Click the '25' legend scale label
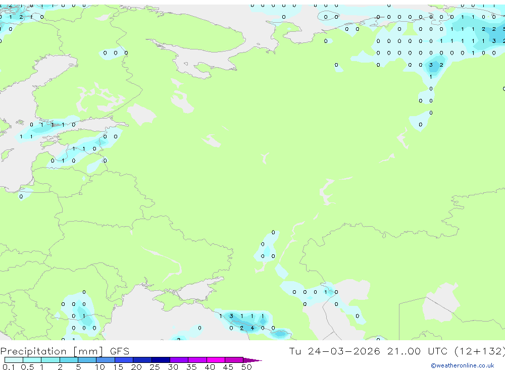The width and height of the screenshot is (505, 370). click(155, 367)
